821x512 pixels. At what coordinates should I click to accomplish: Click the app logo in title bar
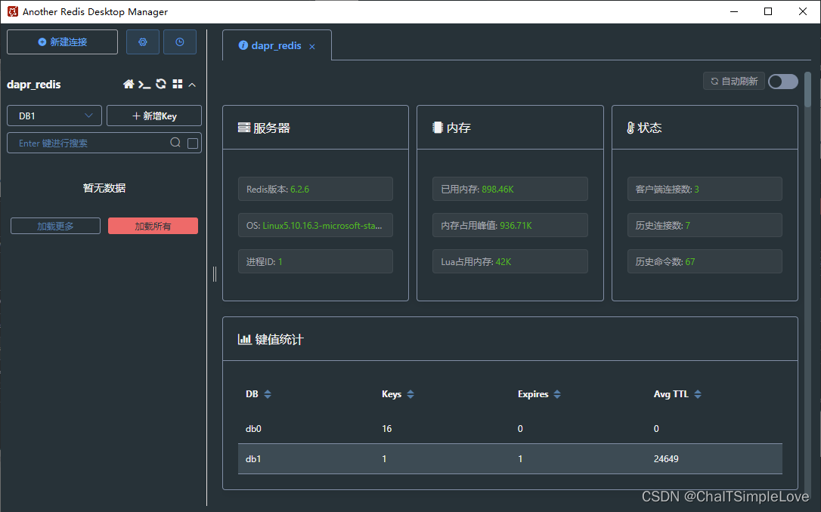pos(13,11)
